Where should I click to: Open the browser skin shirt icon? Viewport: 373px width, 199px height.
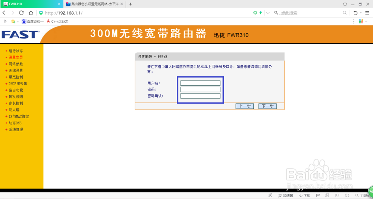(x=345, y=4)
